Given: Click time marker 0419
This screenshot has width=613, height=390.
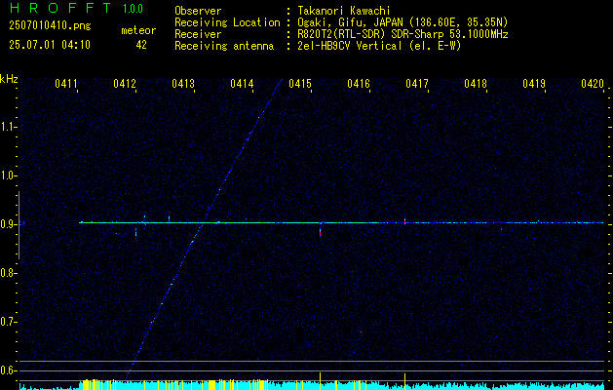Looking at the screenshot, I should pyautogui.click(x=534, y=84).
